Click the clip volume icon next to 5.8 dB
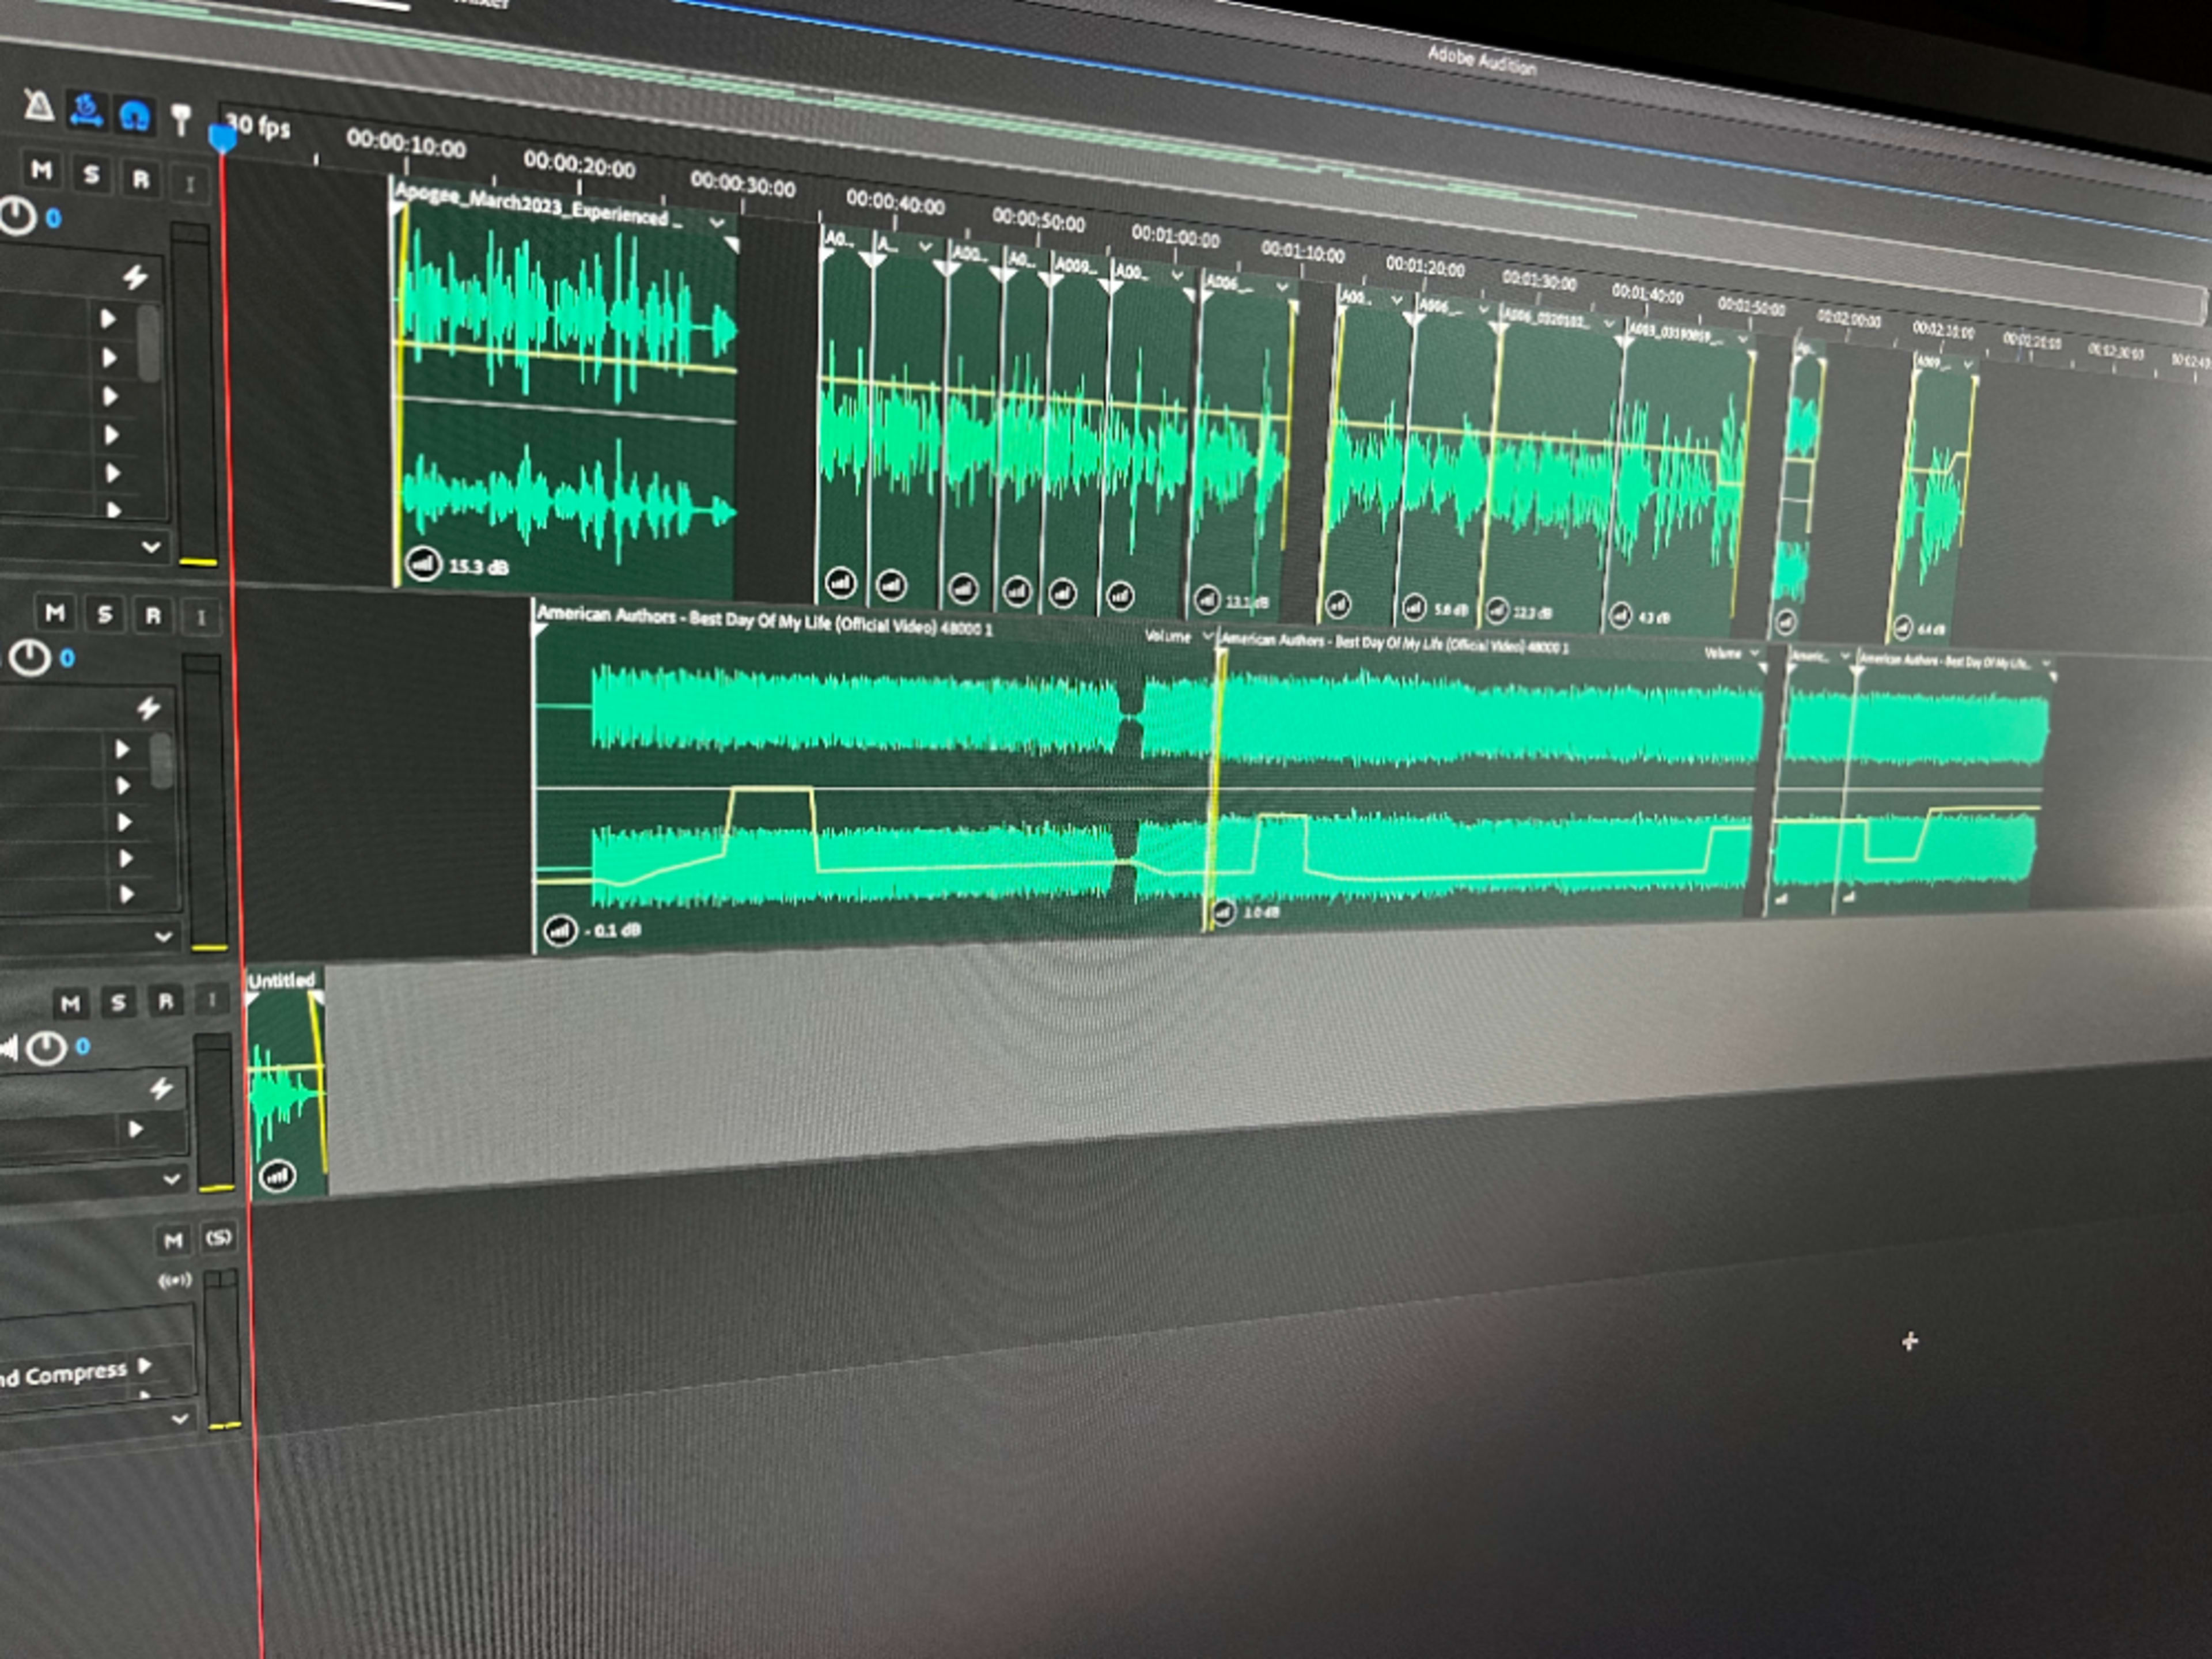Screen dimensions: 2212x1659 pyautogui.click(x=1413, y=606)
